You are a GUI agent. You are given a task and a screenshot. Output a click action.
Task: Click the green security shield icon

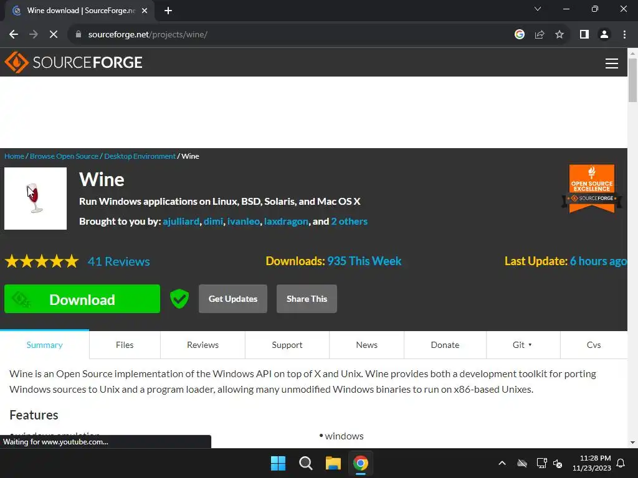(179, 299)
